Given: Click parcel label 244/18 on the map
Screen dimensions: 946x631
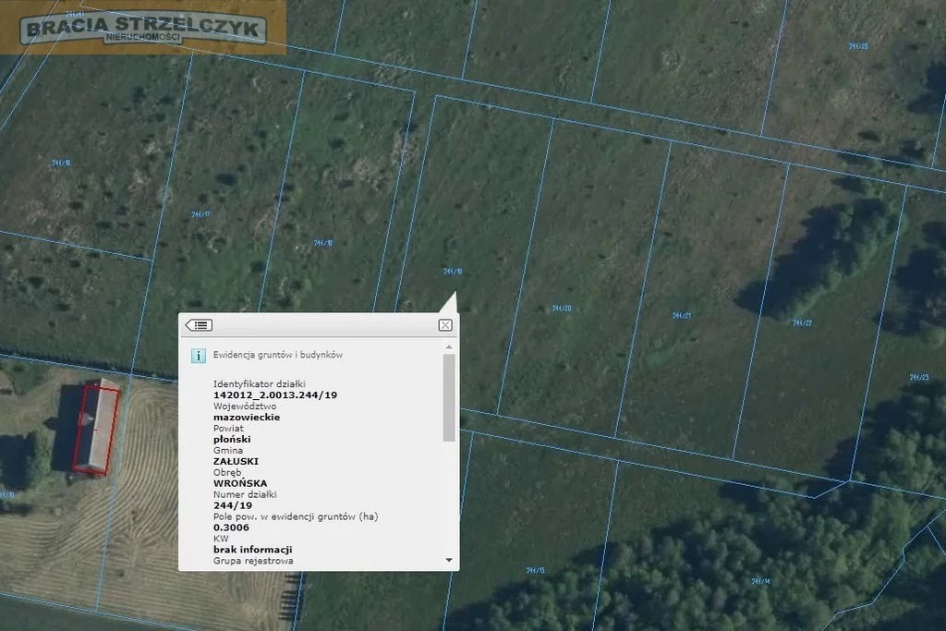Looking at the screenshot, I should pyautogui.click(x=322, y=244).
